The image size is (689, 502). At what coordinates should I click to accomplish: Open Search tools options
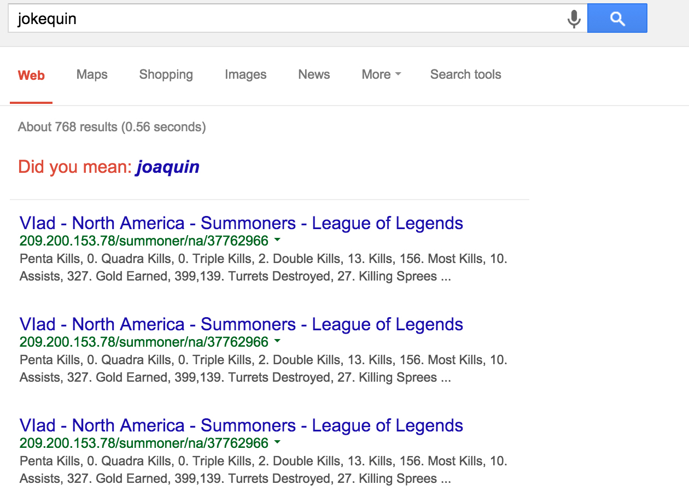pos(465,75)
